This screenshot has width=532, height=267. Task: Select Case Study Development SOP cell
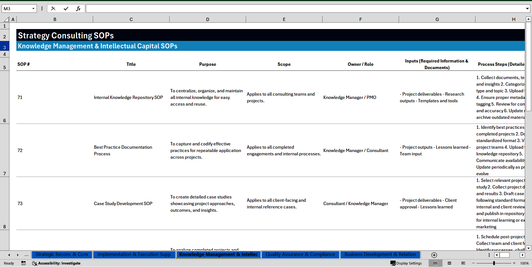pos(131,203)
